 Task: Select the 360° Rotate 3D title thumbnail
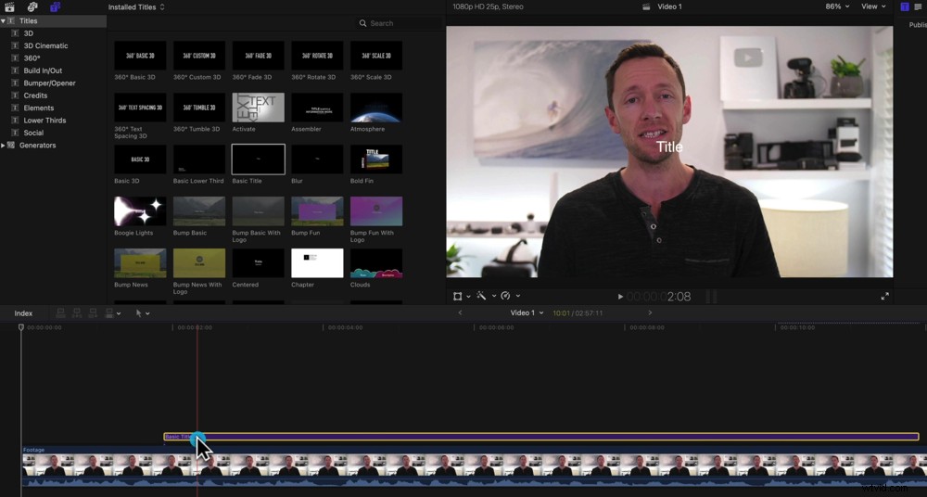click(x=317, y=56)
